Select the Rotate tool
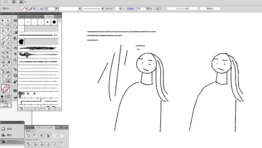 3,48
